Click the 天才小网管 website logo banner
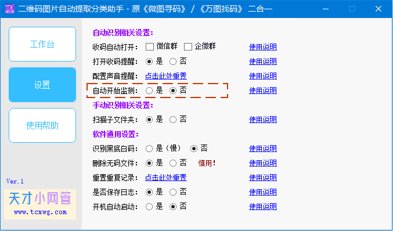 click(40, 204)
